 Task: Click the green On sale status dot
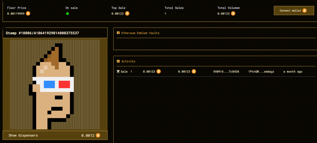67,13
